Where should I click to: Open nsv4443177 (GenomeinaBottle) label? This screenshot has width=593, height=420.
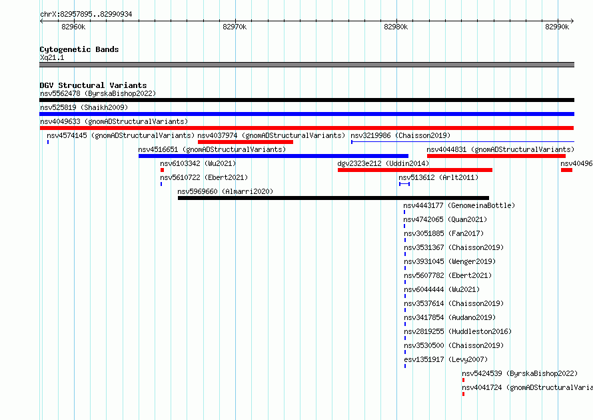[459, 205]
